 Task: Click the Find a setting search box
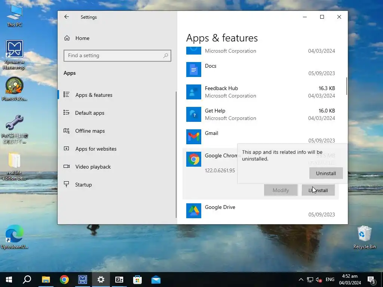coord(117,56)
